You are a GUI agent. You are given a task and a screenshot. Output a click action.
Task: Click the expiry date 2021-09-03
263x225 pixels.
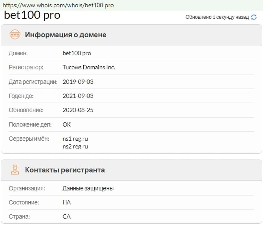(x=78, y=96)
